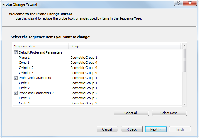The width and height of the screenshot is (199, 138).
Task: Select the Plane 1 sequence item
Action: 24,58
